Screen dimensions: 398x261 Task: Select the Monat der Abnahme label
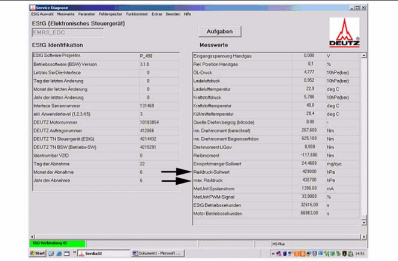[x=54, y=172]
